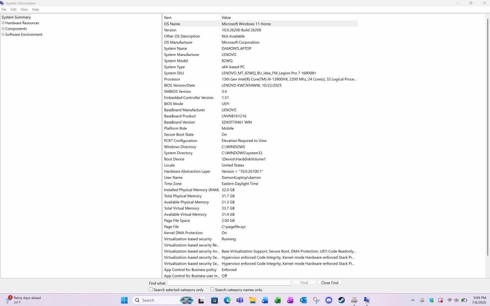Select the Processor row
The width and height of the screenshot is (490, 306).
[x=260, y=79]
